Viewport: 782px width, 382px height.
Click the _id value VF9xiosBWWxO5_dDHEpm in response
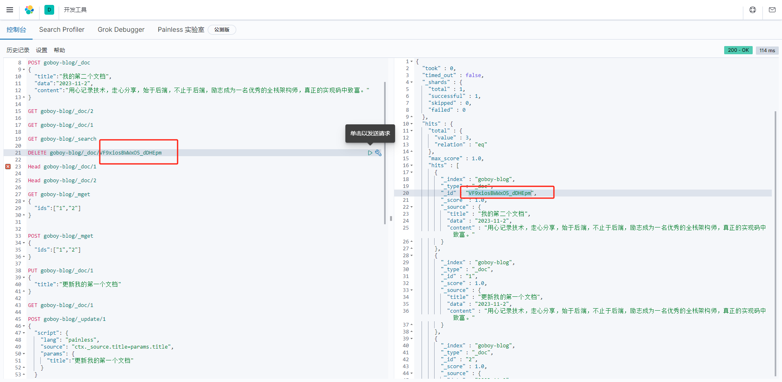(500, 193)
